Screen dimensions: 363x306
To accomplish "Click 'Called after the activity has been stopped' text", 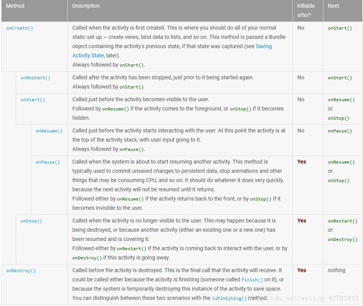I will 122,77.
